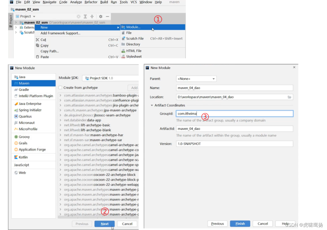This screenshot has height=230, width=327.
Task: Click the IntelliJ logo in the menu bar
Action: 11,2
